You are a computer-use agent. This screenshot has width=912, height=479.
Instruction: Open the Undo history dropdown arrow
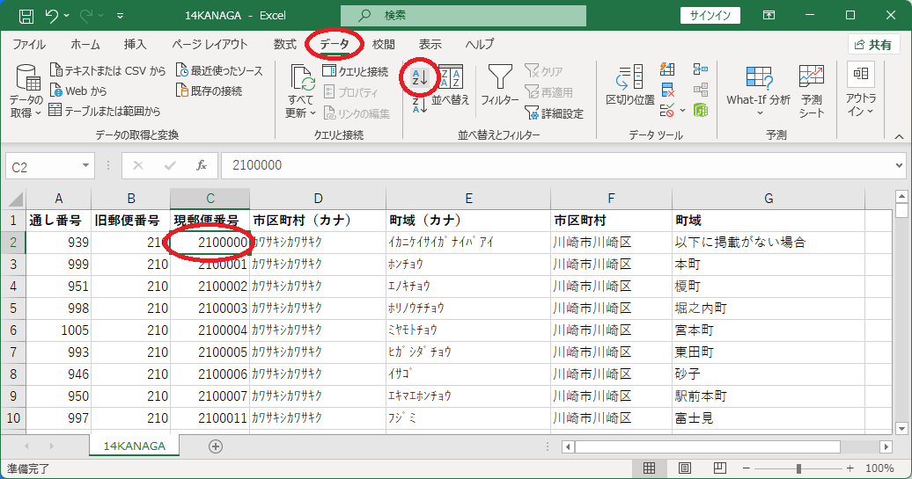tap(66, 16)
